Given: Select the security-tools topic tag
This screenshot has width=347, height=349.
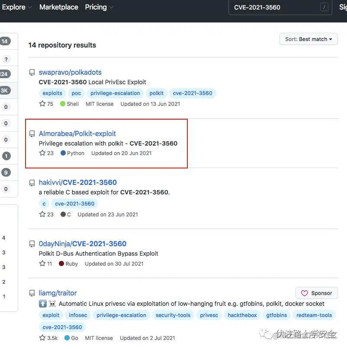Looking at the screenshot, I should (173, 315).
